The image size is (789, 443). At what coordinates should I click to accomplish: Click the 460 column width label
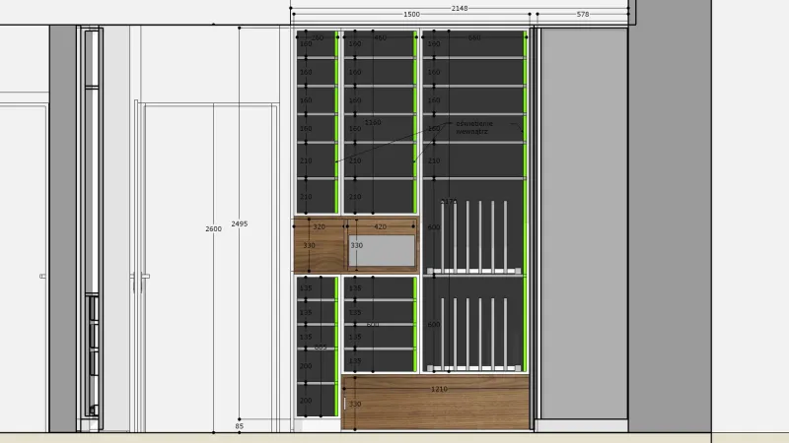click(381, 37)
